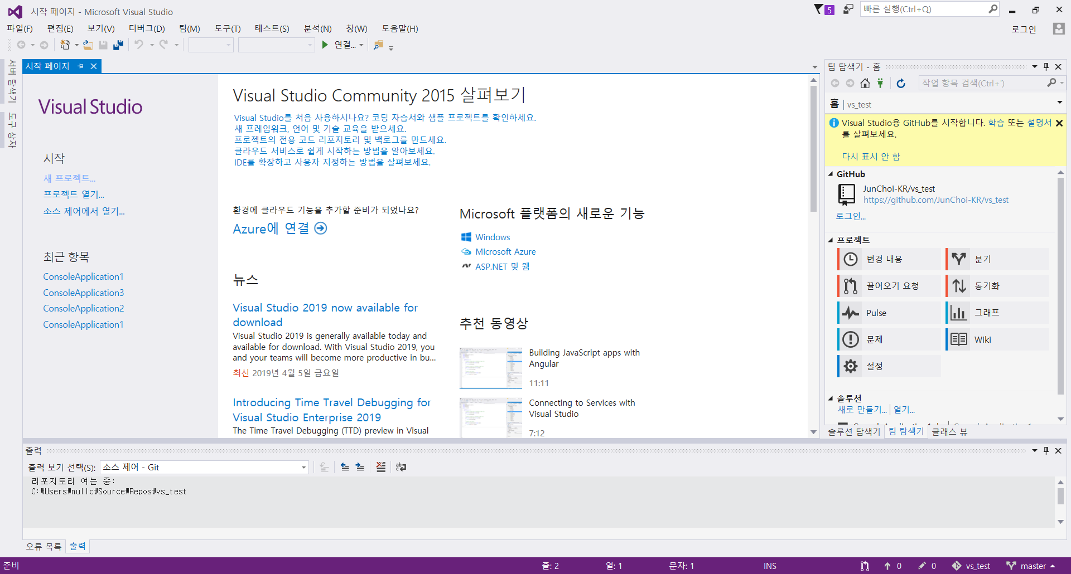Open the master branch dropdown in status bar
The width and height of the screenshot is (1071, 574).
1031,566
